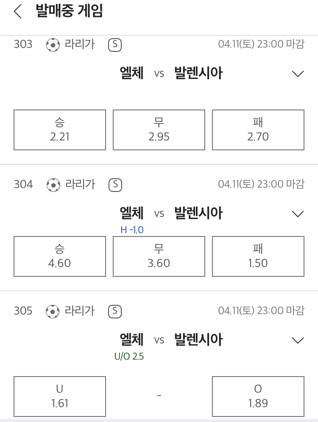Click the H -1.0 handicap label
This screenshot has width=318, height=422.
tap(132, 230)
